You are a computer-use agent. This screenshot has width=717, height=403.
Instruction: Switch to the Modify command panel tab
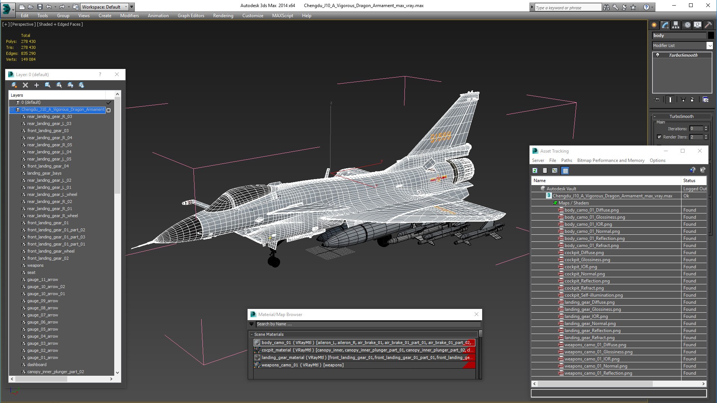665,25
